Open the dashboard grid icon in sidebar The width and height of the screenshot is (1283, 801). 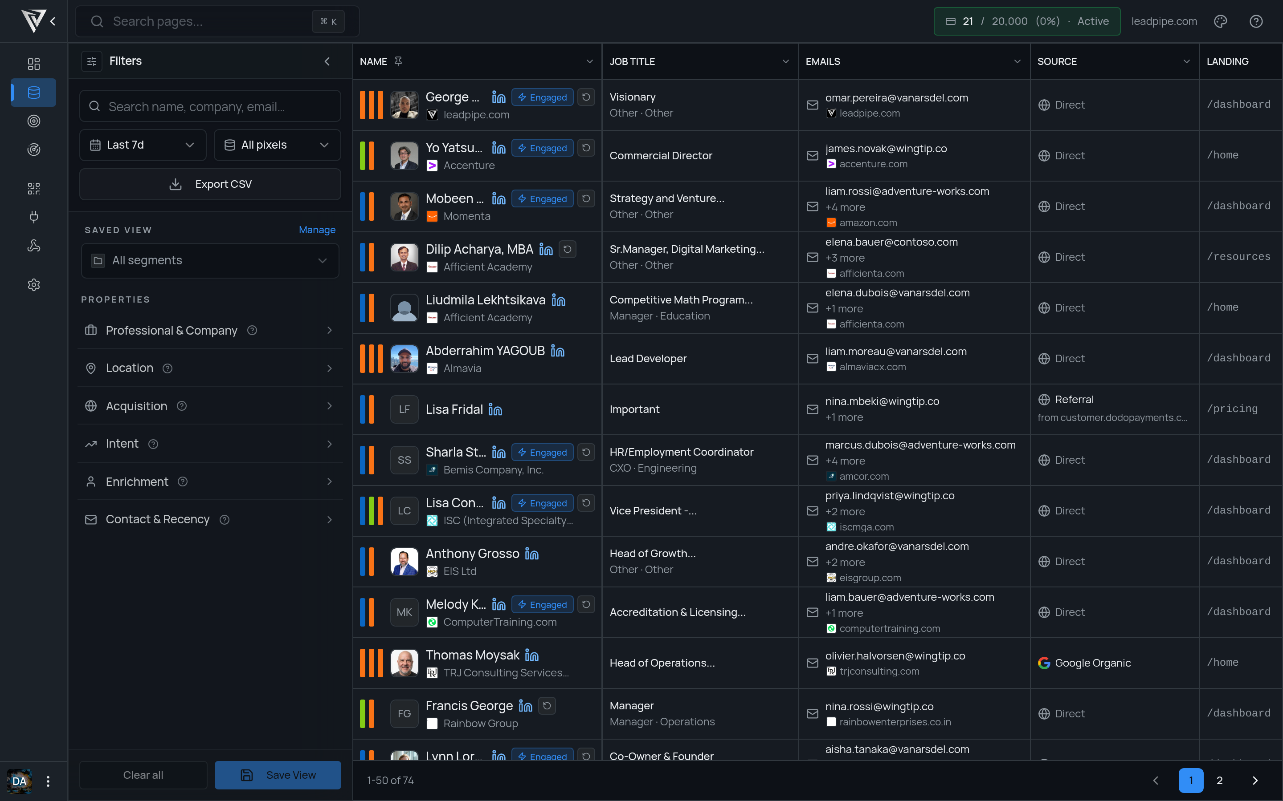33,64
